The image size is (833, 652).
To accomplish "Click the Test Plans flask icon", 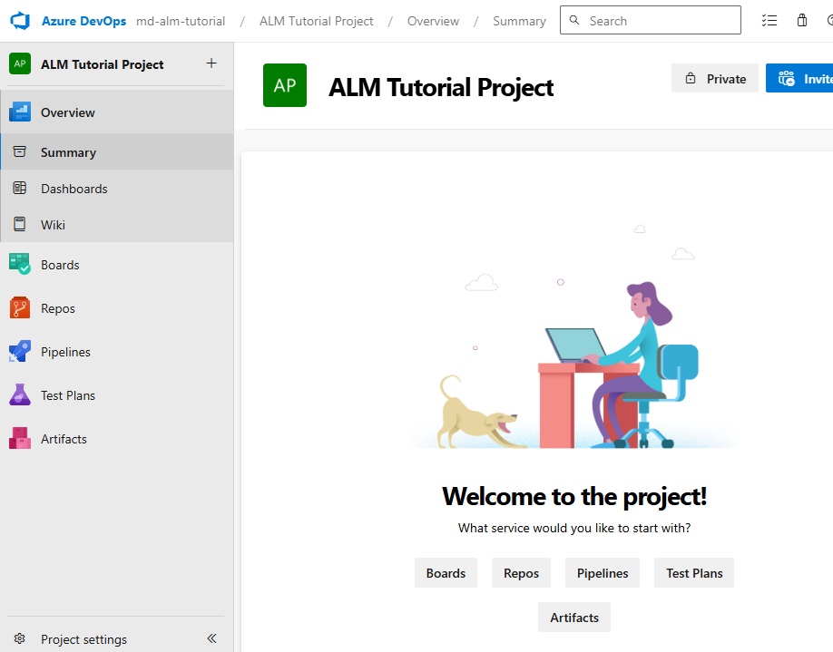I will coord(20,394).
